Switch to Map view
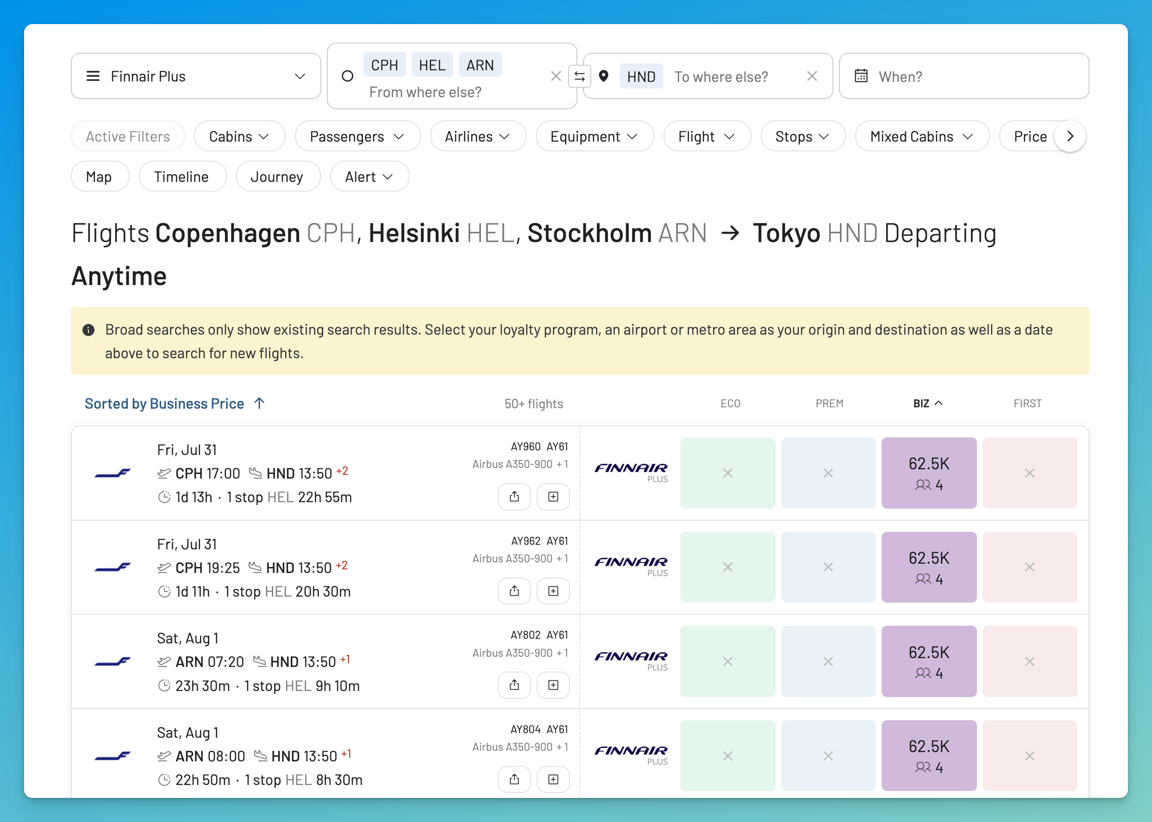The image size is (1152, 822). (100, 177)
